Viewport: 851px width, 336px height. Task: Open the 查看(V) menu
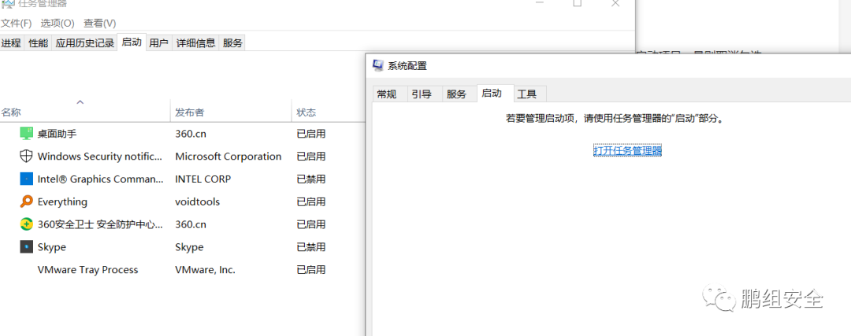click(x=100, y=24)
